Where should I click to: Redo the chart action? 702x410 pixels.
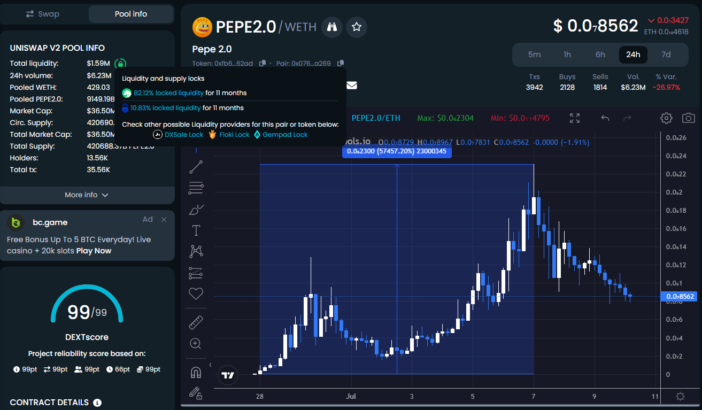tap(628, 118)
